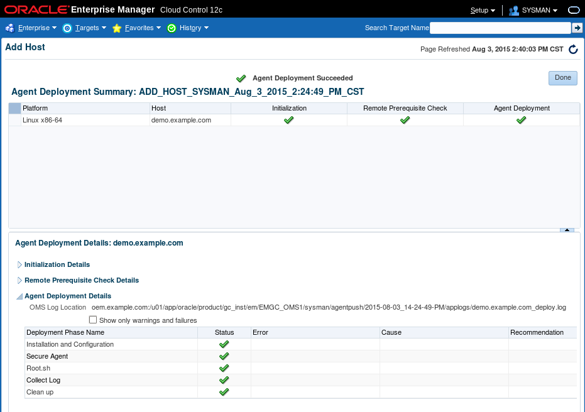This screenshot has height=412, width=585.
Task: Expand Remote Prerequisite Check Details section
Action: coord(19,280)
